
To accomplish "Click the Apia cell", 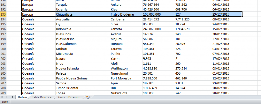I will [x=126, y=83].
